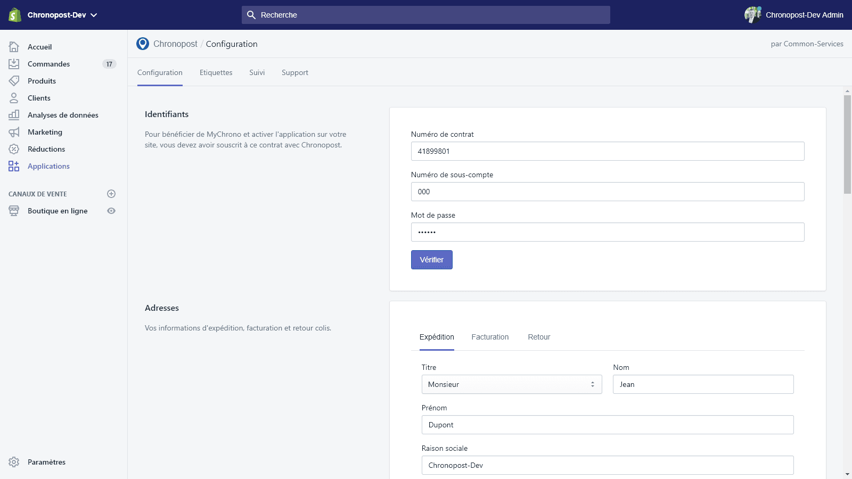Open the Accueil home icon
Screen dimensions: 852x479
point(14,47)
